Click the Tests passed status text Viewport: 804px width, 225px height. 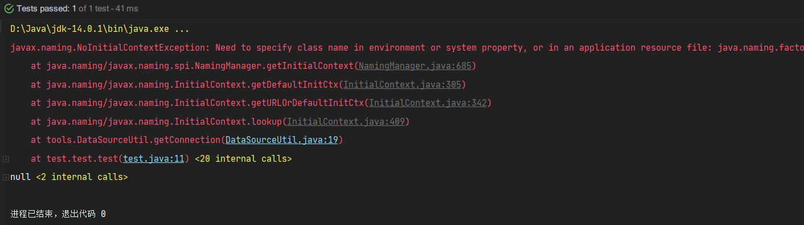(77, 9)
